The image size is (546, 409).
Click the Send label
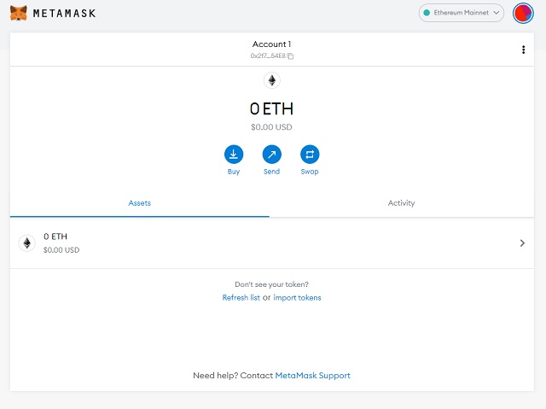pos(271,172)
